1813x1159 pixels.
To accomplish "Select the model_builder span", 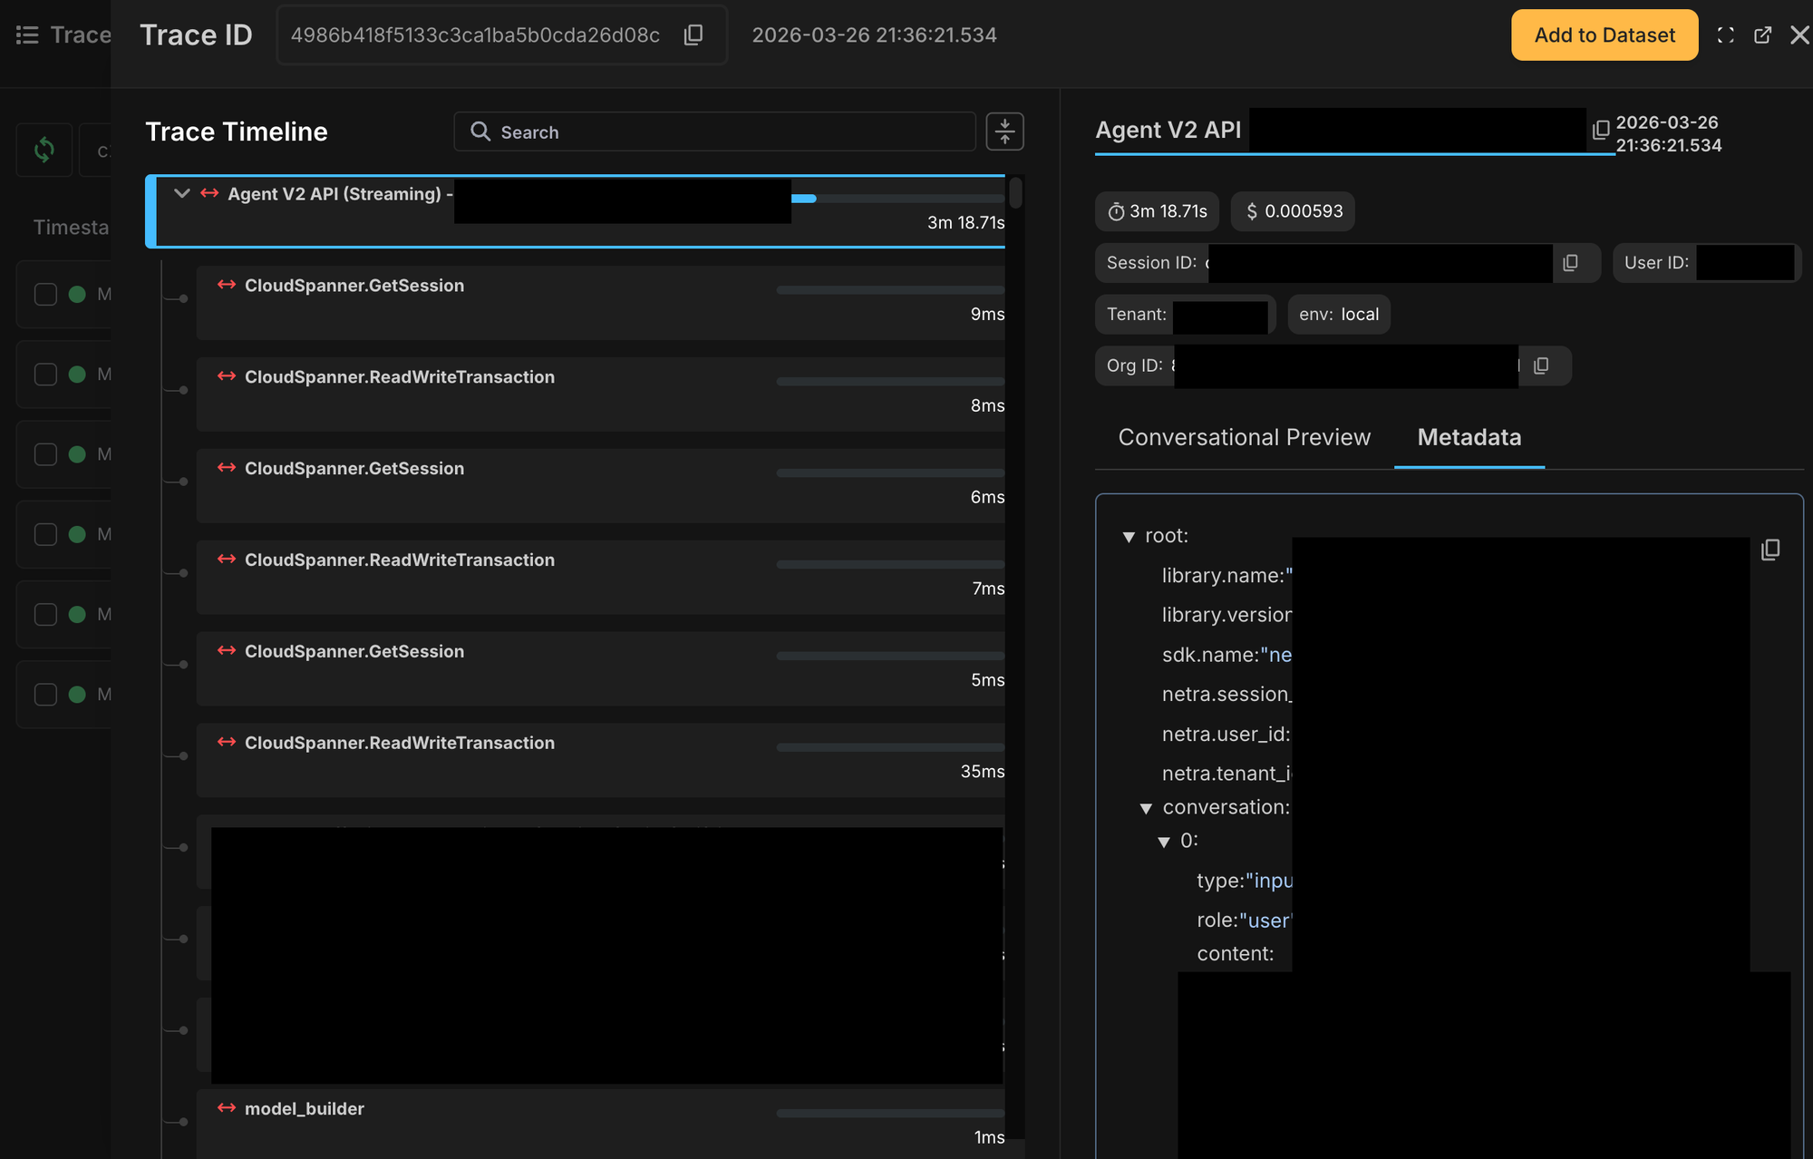I will [305, 1108].
